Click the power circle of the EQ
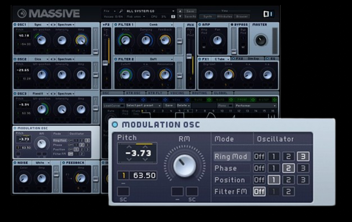Viewport: 352px width, 222px height. pos(267,59)
